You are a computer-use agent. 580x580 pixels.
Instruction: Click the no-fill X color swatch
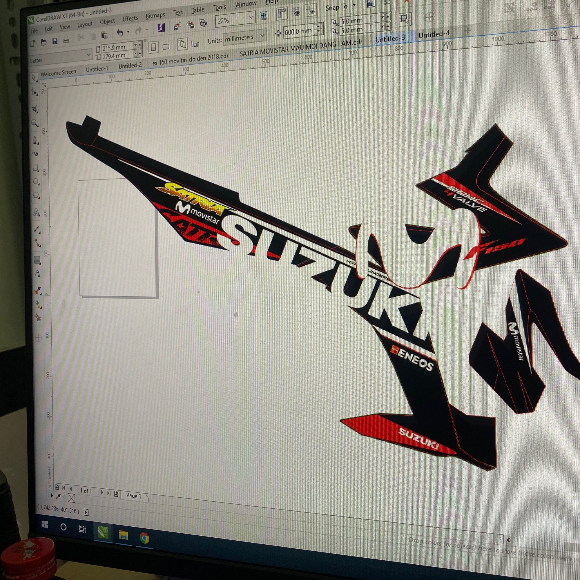pyautogui.click(x=71, y=499)
